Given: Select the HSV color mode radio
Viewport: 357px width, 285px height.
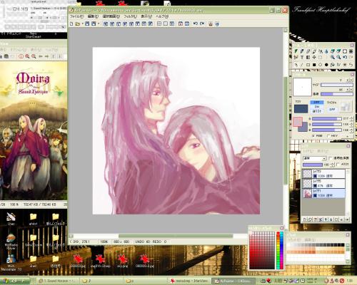Looking at the screenshot, I should click(328, 136).
